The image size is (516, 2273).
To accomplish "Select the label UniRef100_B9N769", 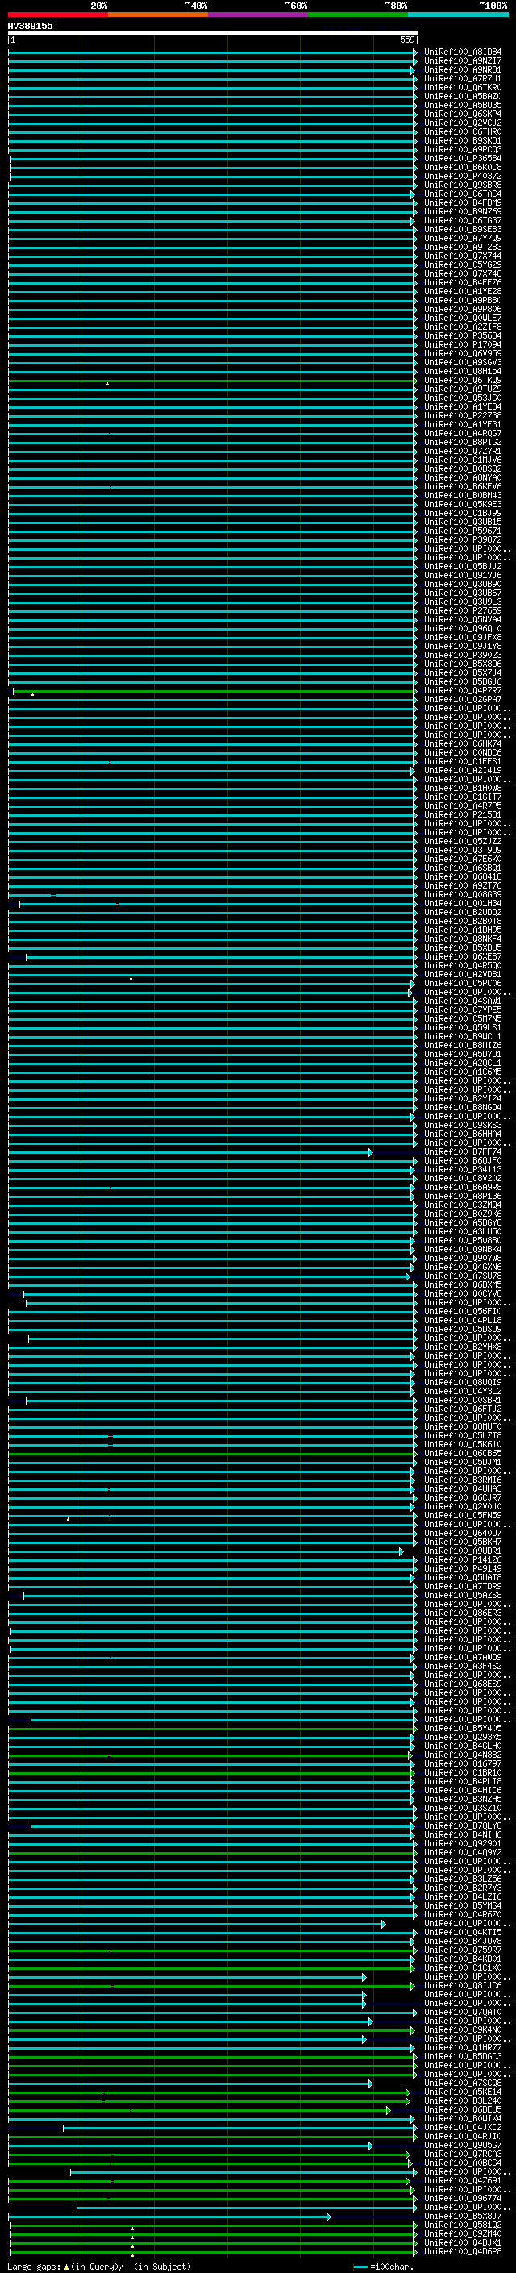I will 463,212.
